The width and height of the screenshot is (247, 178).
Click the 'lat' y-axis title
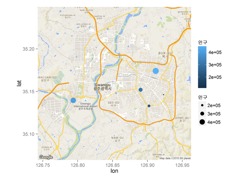point(19,83)
